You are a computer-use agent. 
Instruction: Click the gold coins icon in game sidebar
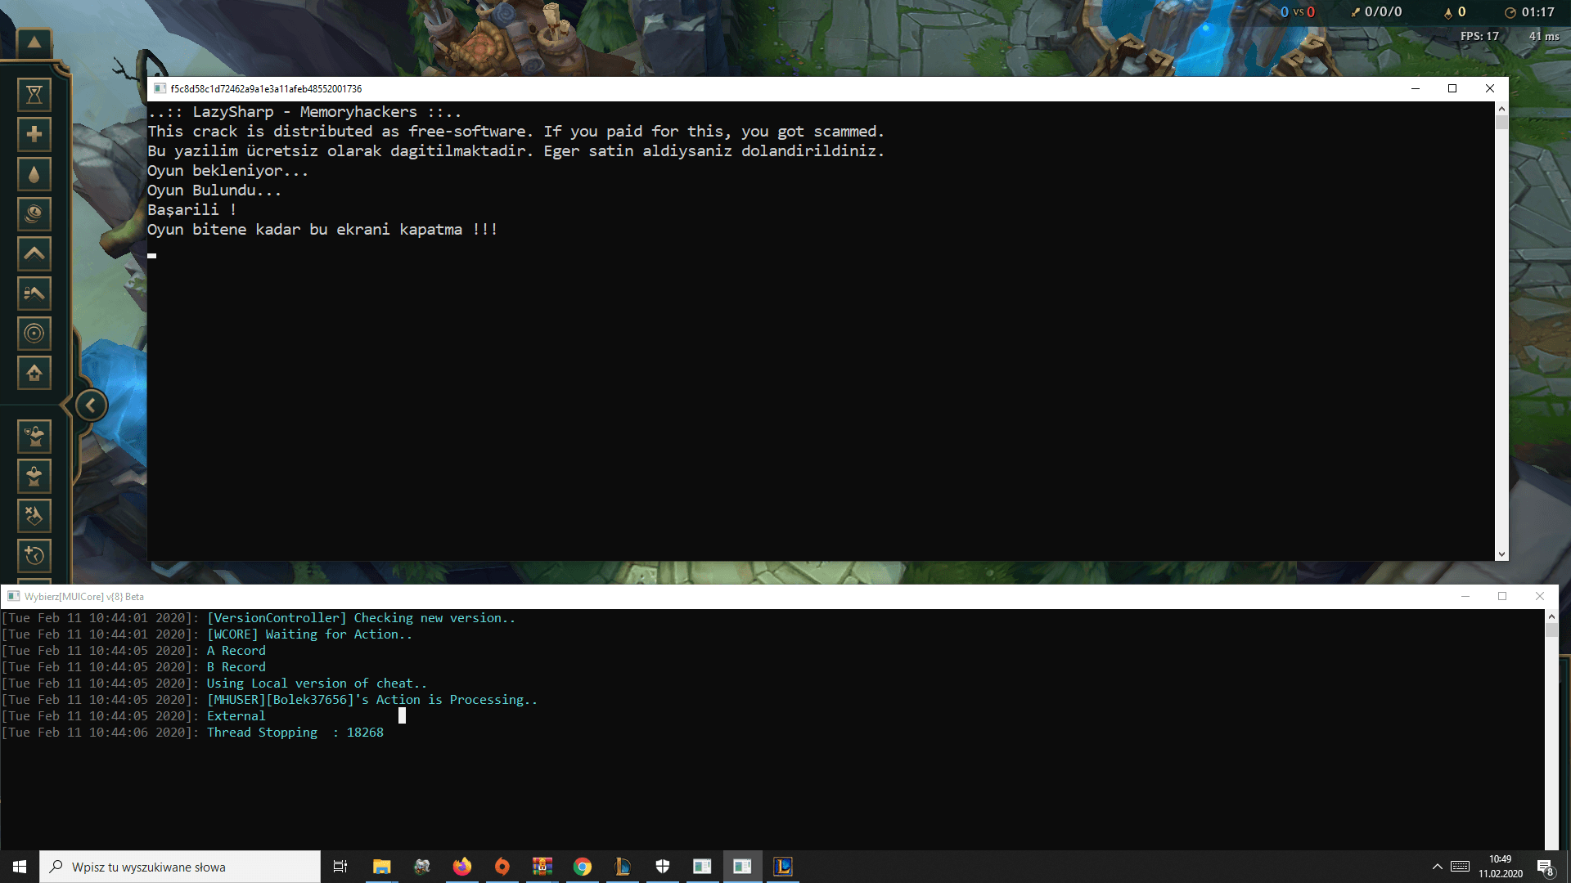click(x=34, y=214)
